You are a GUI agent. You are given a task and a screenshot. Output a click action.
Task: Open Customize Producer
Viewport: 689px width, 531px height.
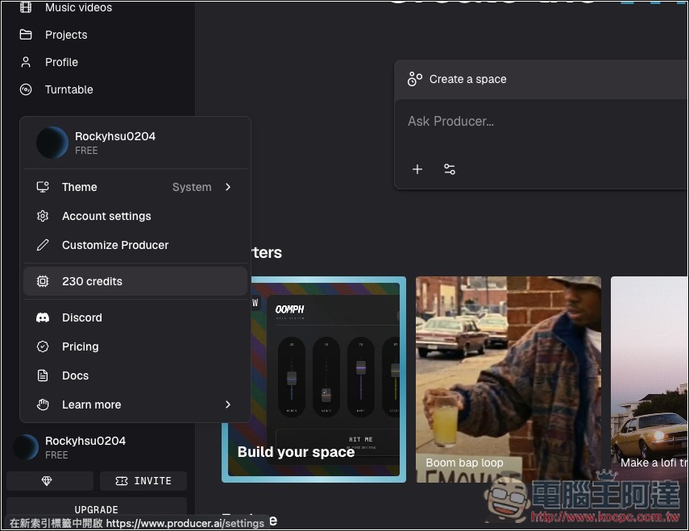click(135, 245)
